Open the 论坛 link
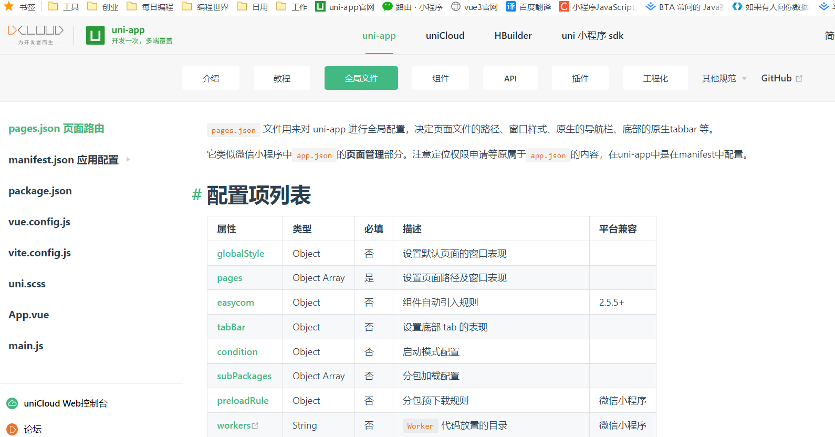 (x=33, y=429)
